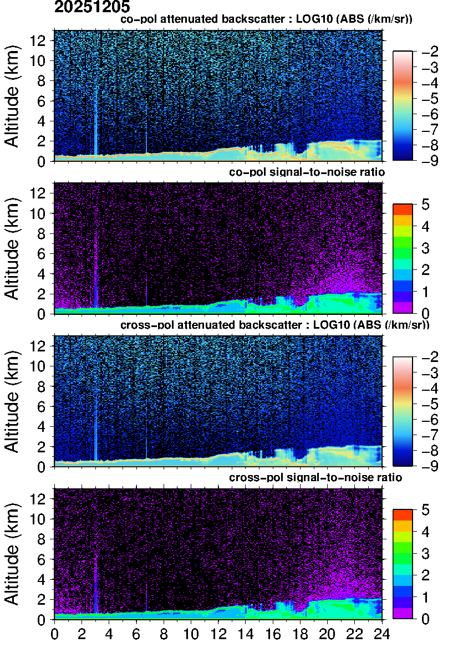The image size is (458, 648).
Task: Select the third blue-speckled plot panel
Action: [x=218, y=401]
